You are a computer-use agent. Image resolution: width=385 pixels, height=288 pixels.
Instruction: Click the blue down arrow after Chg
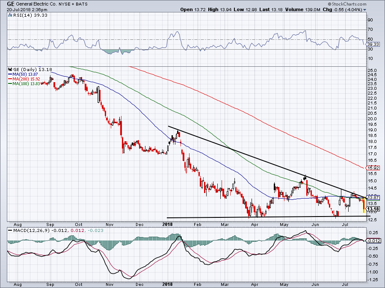click(364, 10)
